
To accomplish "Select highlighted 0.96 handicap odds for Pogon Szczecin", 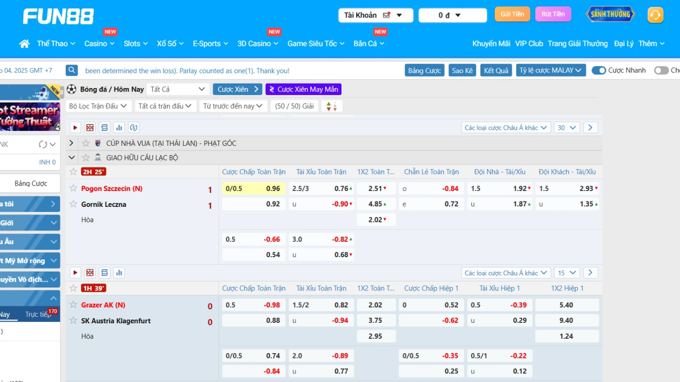I will pos(253,189).
